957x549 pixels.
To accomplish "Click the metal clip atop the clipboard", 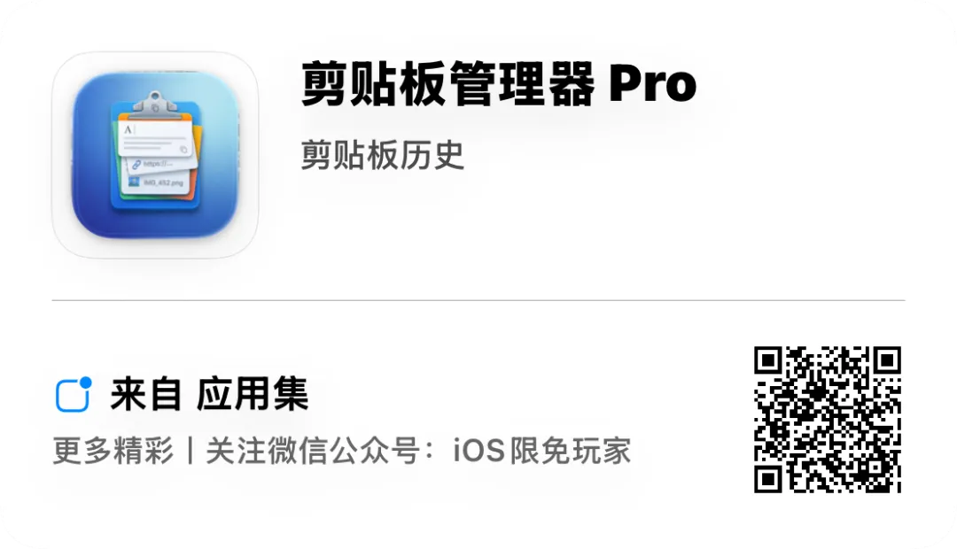I will tap(155, 105).
